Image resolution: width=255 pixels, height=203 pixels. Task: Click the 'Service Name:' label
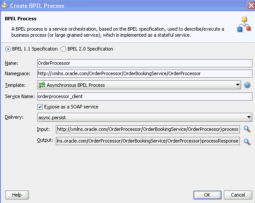[20, 96]
